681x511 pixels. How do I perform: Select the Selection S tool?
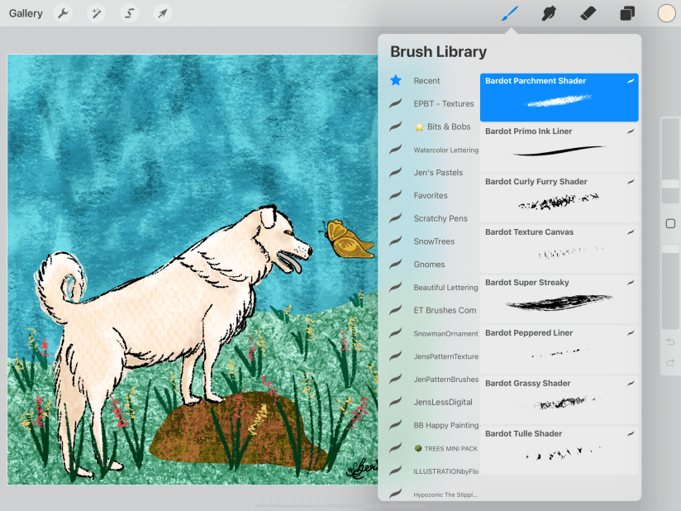[129, 13]
